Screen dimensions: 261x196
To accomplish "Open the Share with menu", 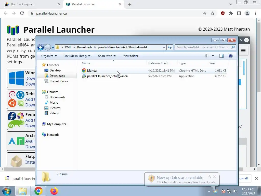I will (107, 56).
